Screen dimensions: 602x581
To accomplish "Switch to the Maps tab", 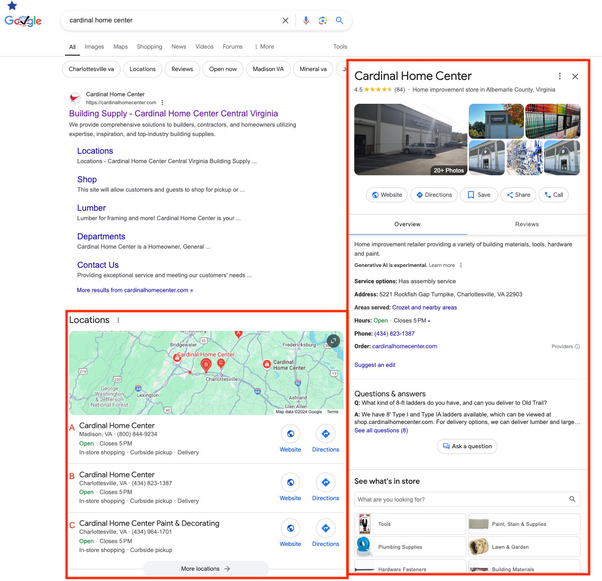I will 121,47.
